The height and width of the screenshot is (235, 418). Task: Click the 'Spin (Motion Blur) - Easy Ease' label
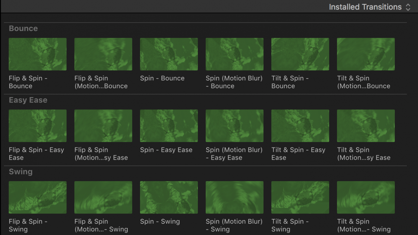coord(234,154)
